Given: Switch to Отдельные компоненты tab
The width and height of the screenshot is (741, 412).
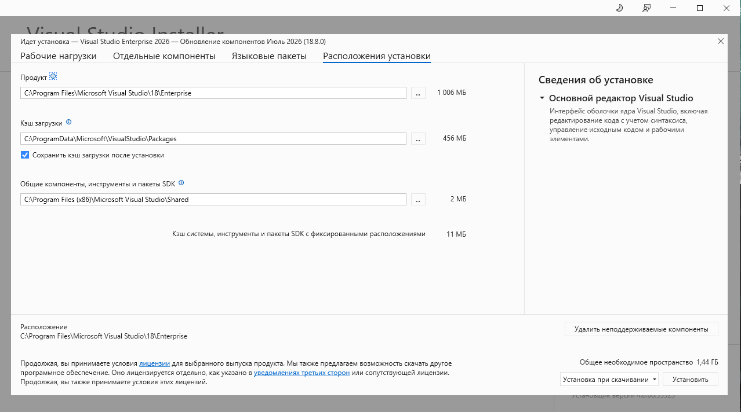Looking at the screenshot, I should click(164, 56).
